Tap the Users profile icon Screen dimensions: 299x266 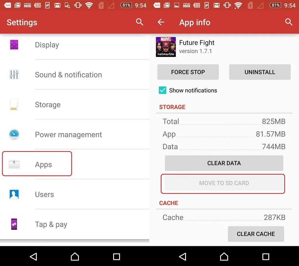click(14, 194)
